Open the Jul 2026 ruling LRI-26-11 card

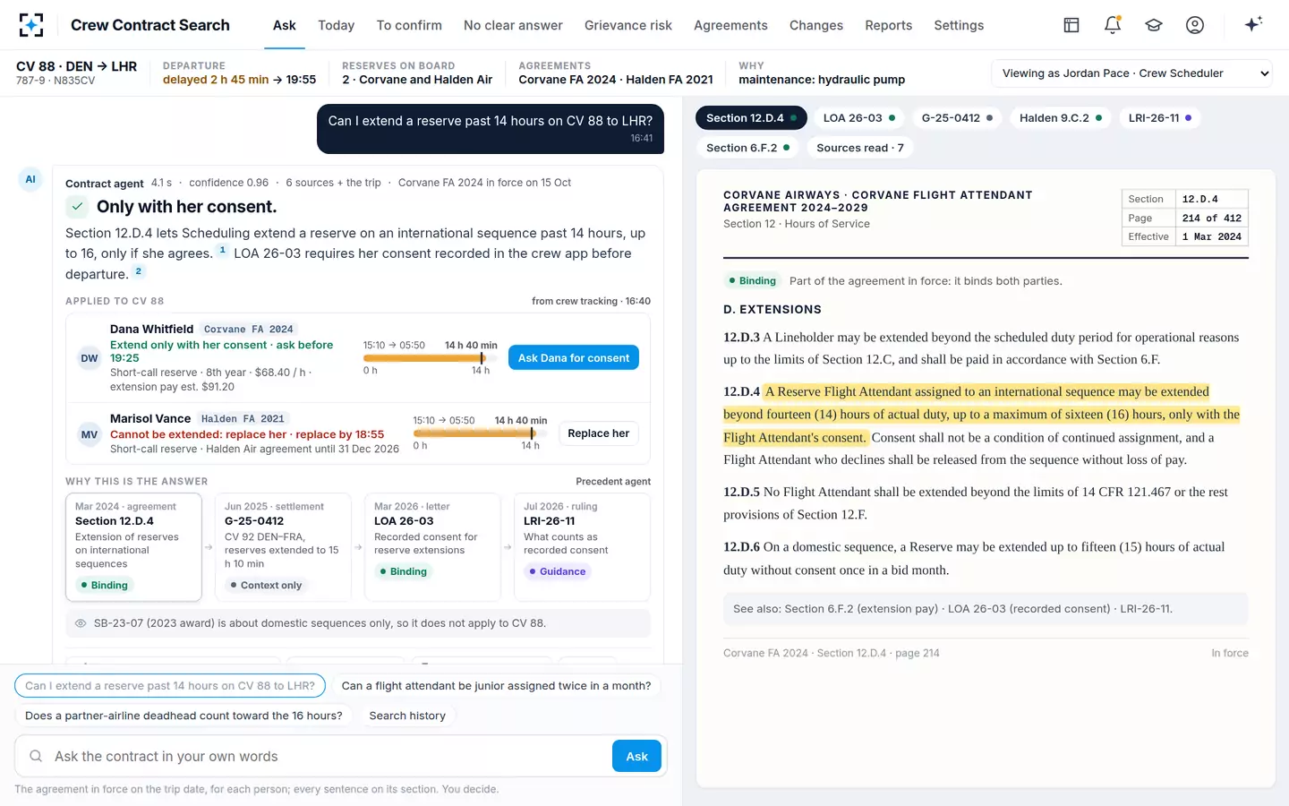[x=582, y=546]
